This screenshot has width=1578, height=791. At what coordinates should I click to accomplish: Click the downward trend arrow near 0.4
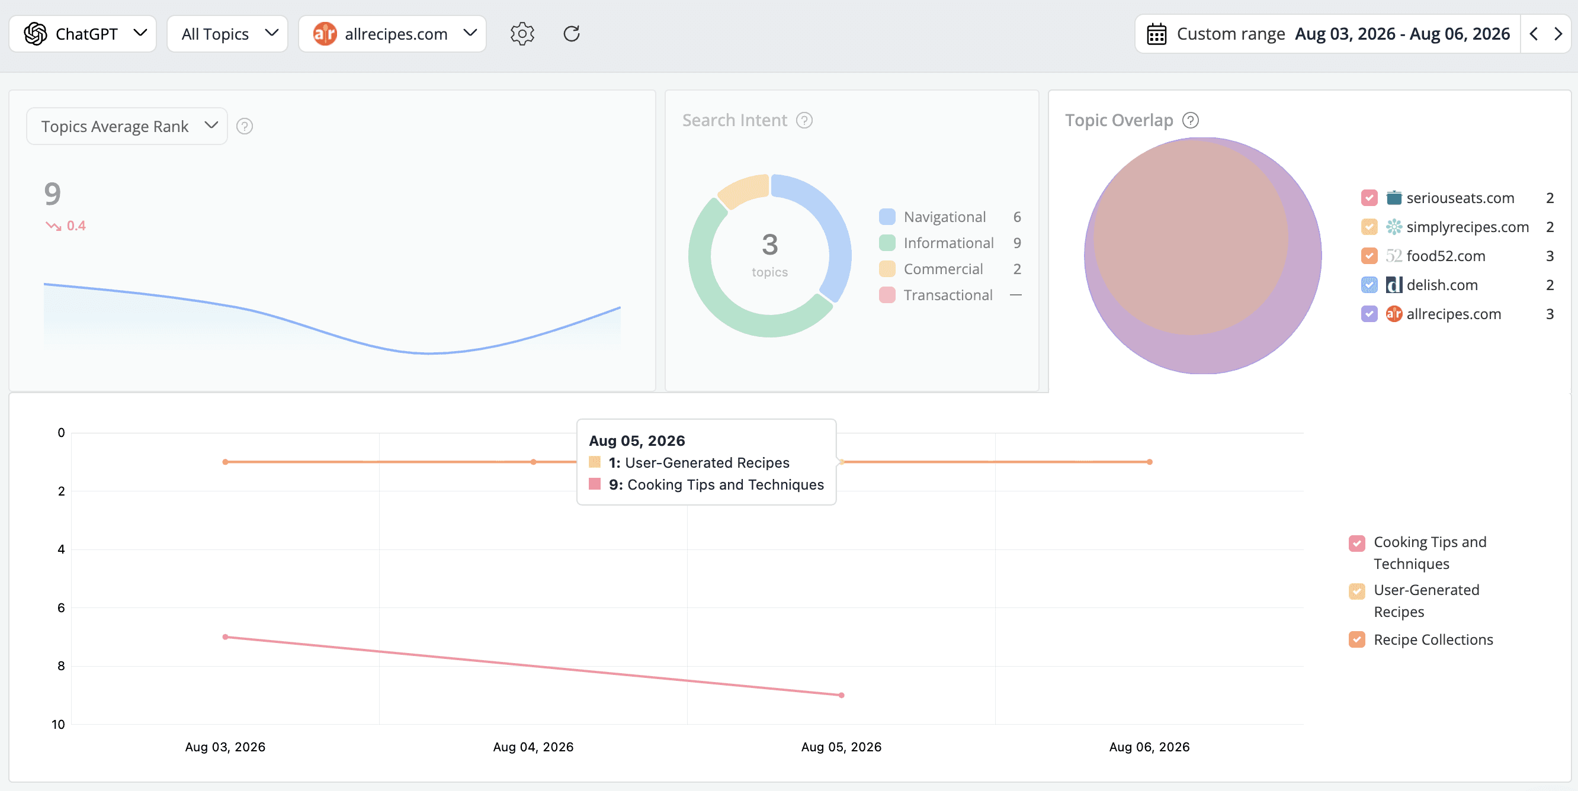click(53, 226)
